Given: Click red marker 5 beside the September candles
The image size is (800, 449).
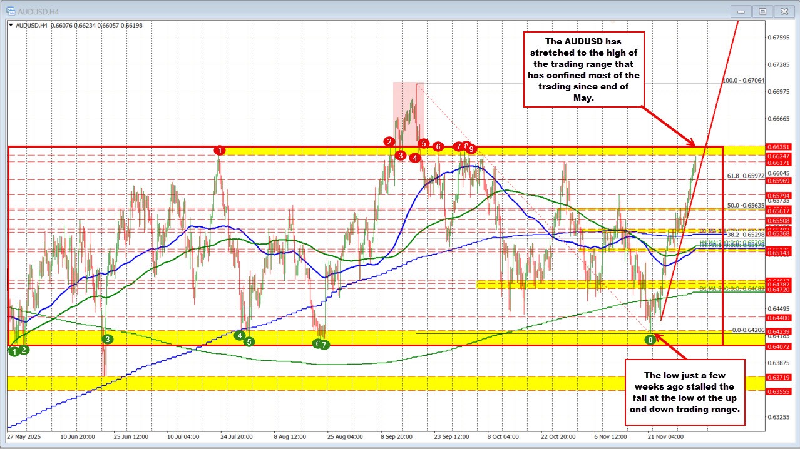Looking at the screenshot, I should click(423, 144).
